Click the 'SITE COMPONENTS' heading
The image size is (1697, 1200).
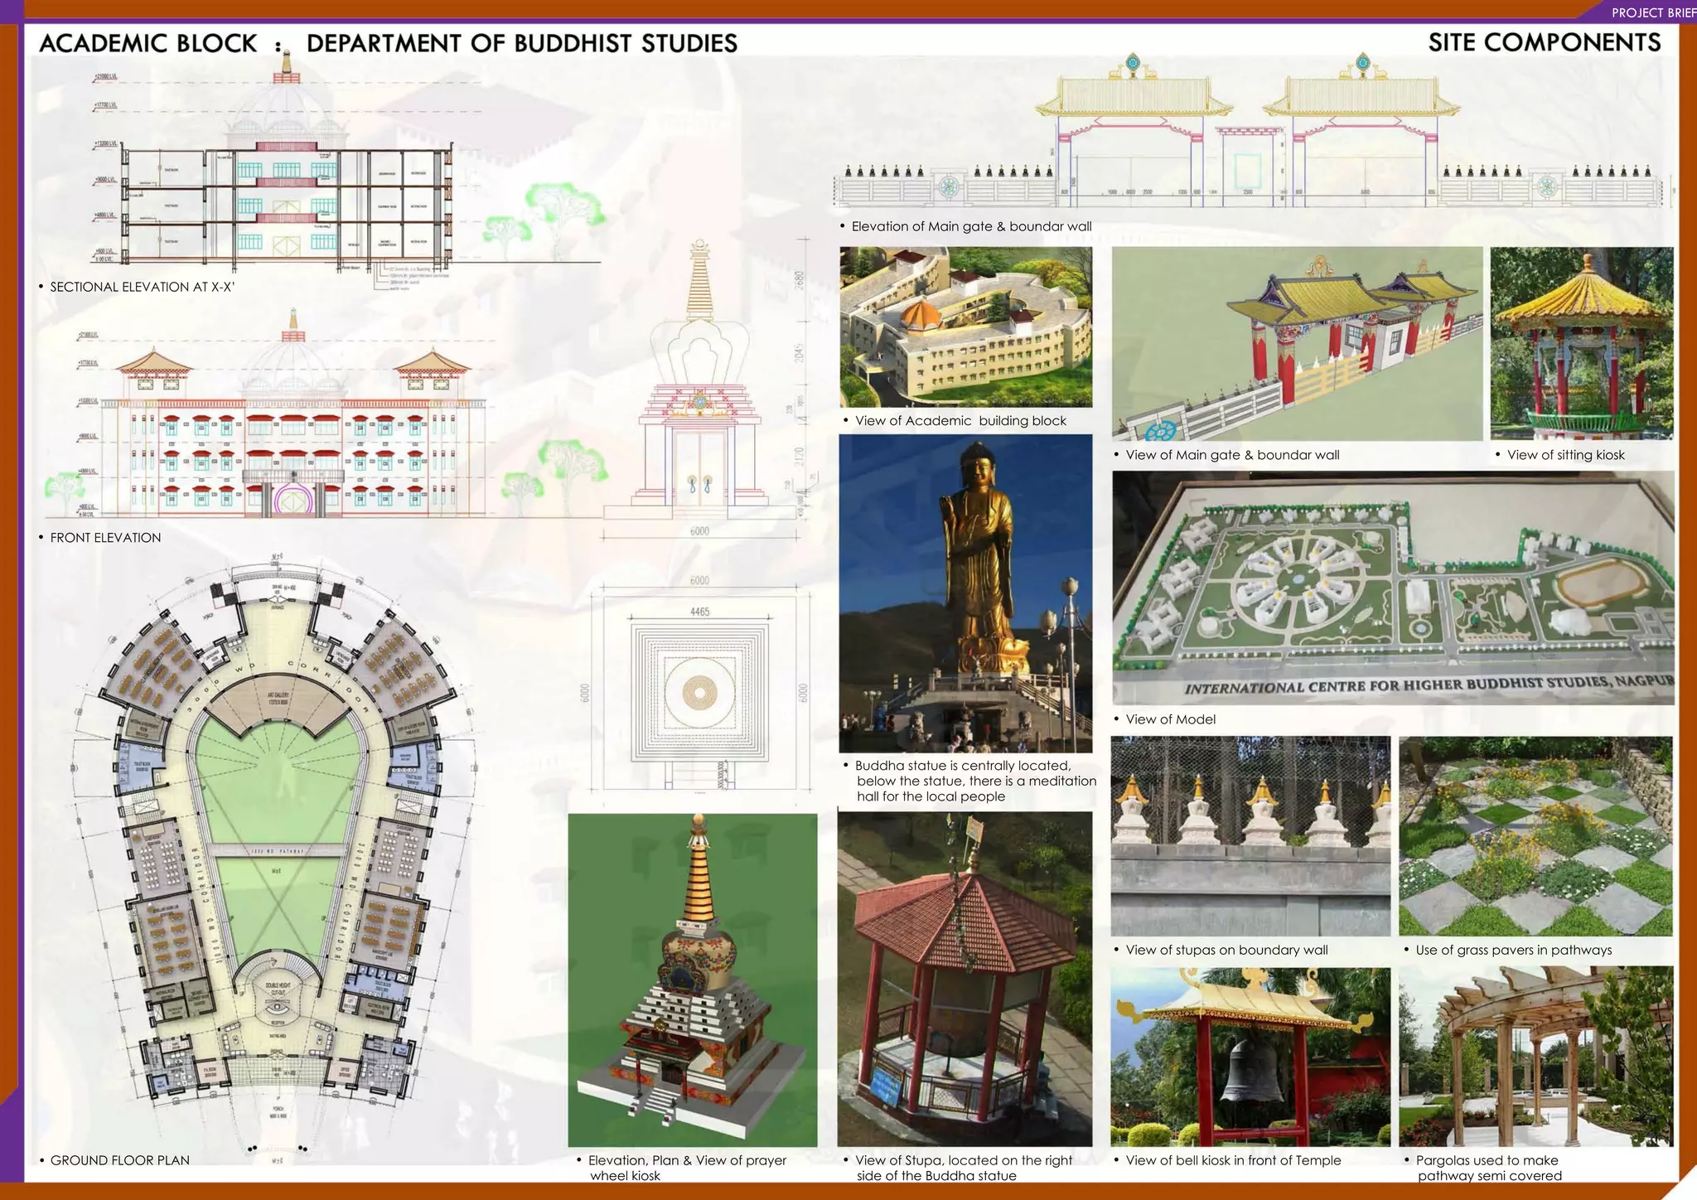1545,42
